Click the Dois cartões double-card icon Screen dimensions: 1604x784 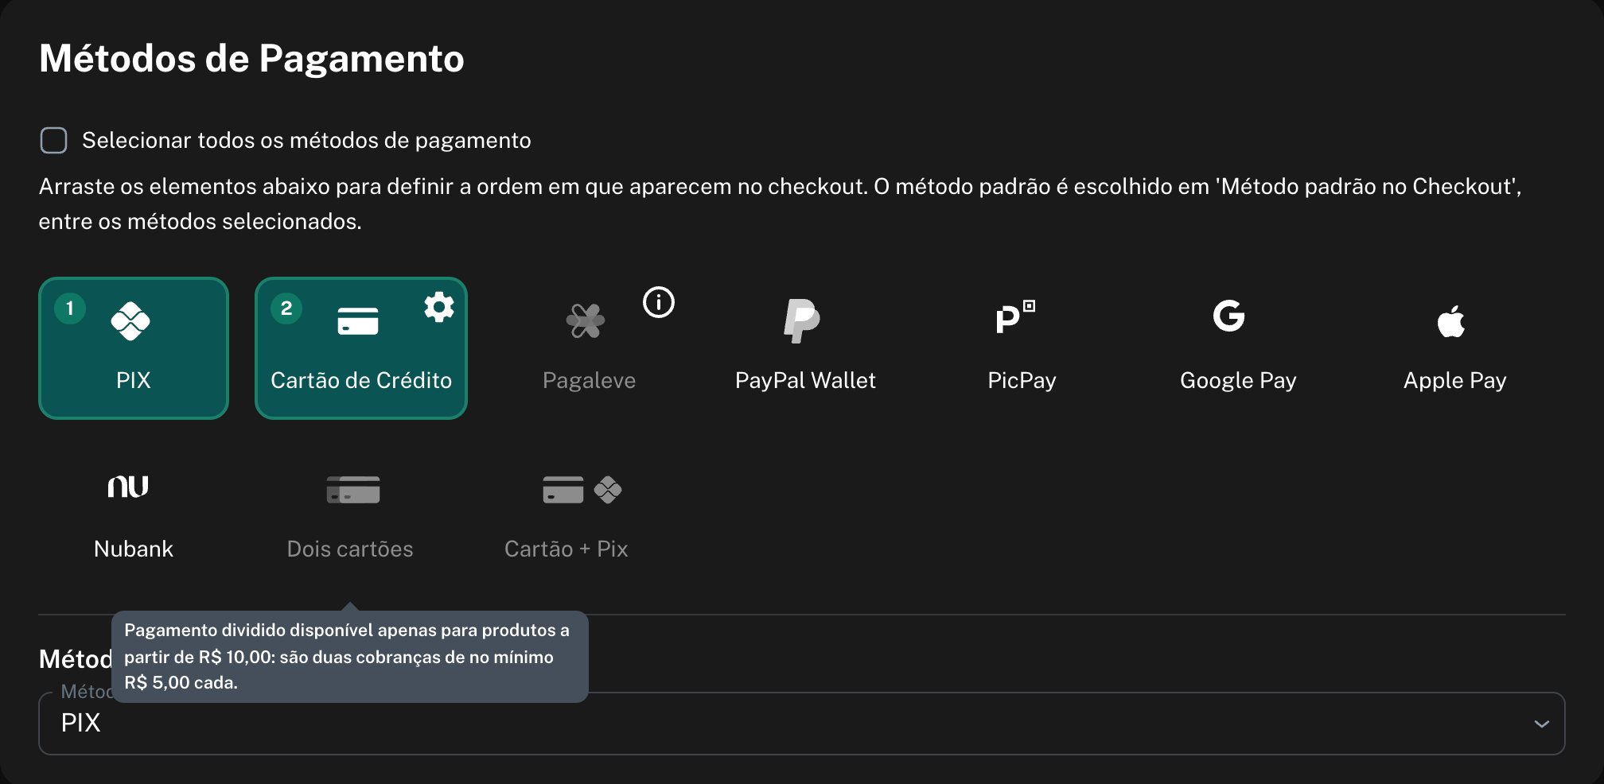click(353, 490)
